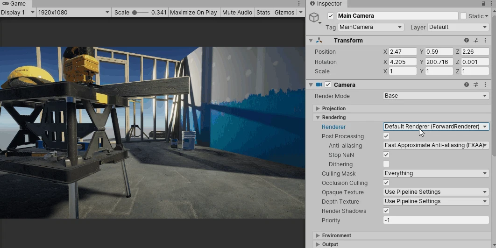Open the Gizmos dropdown arrow

301,12
